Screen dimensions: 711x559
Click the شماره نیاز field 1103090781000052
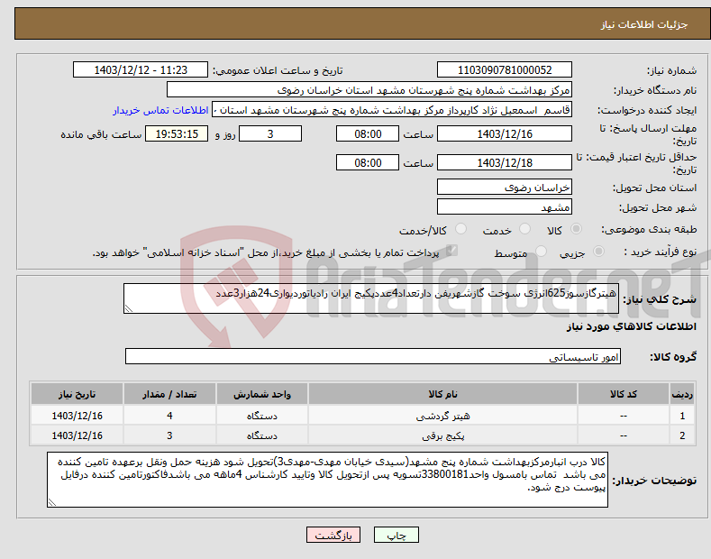(505, 70)
